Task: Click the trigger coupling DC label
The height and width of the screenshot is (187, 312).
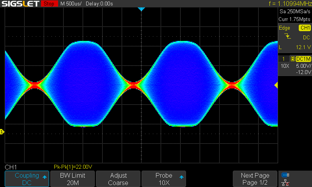Action: click(x=306, y=37)
